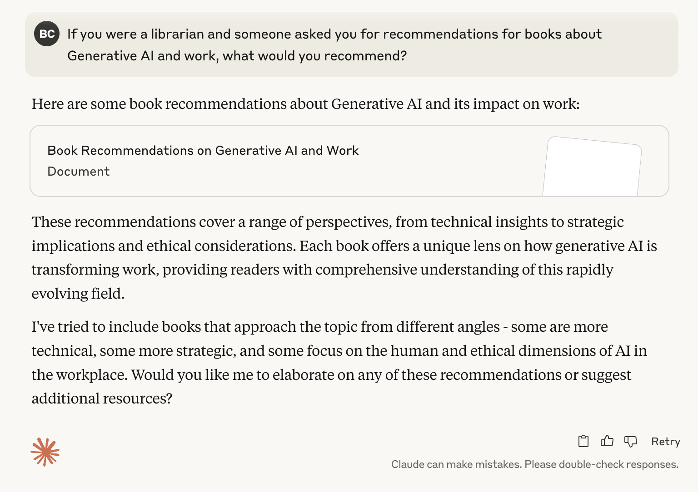Image resolution: width=698 pixels, height=492 pixels.
Task: Give the response a thumbs up
Action: (607, 441)
